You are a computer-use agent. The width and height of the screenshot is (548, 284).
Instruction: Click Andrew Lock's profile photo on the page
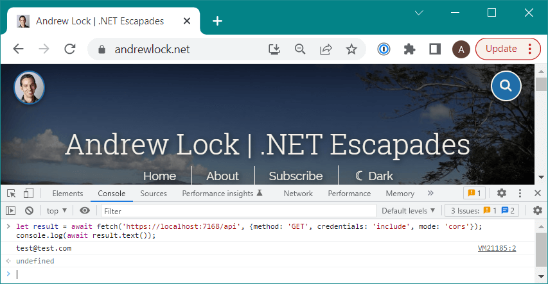pos(29,88)
